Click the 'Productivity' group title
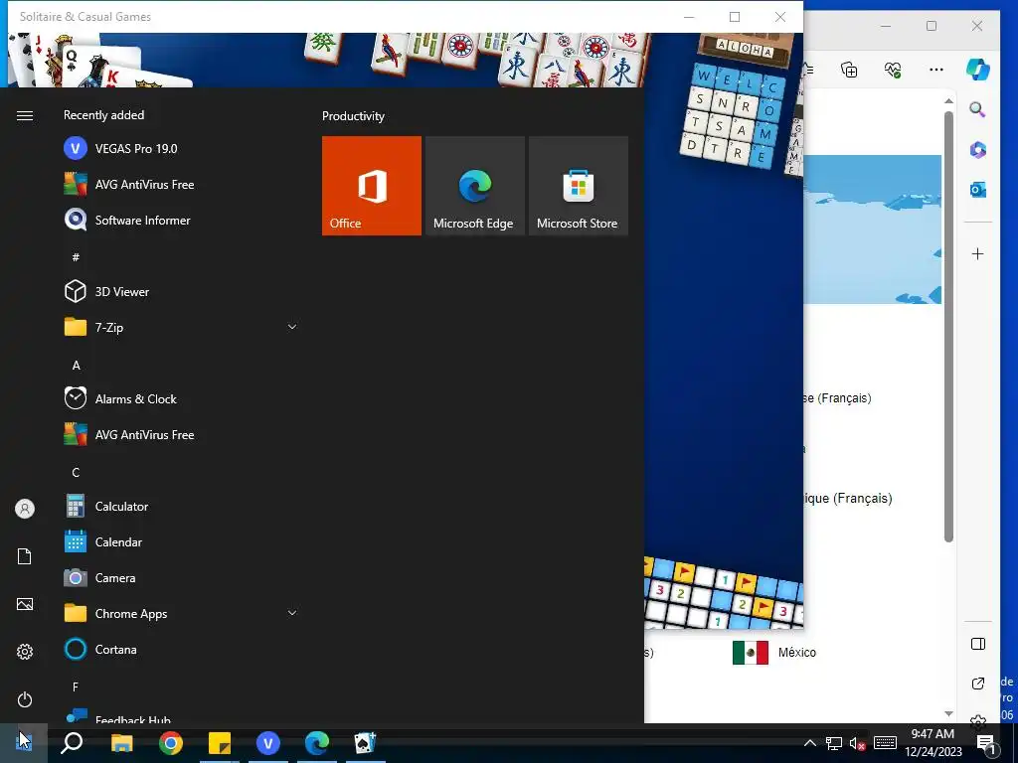 (353, 116)
